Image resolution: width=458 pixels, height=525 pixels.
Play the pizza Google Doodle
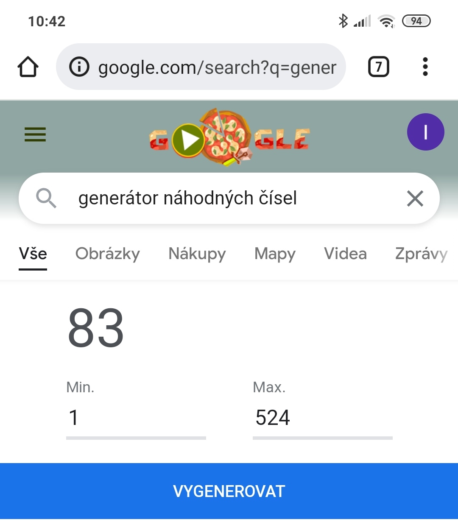coord(189,140)
